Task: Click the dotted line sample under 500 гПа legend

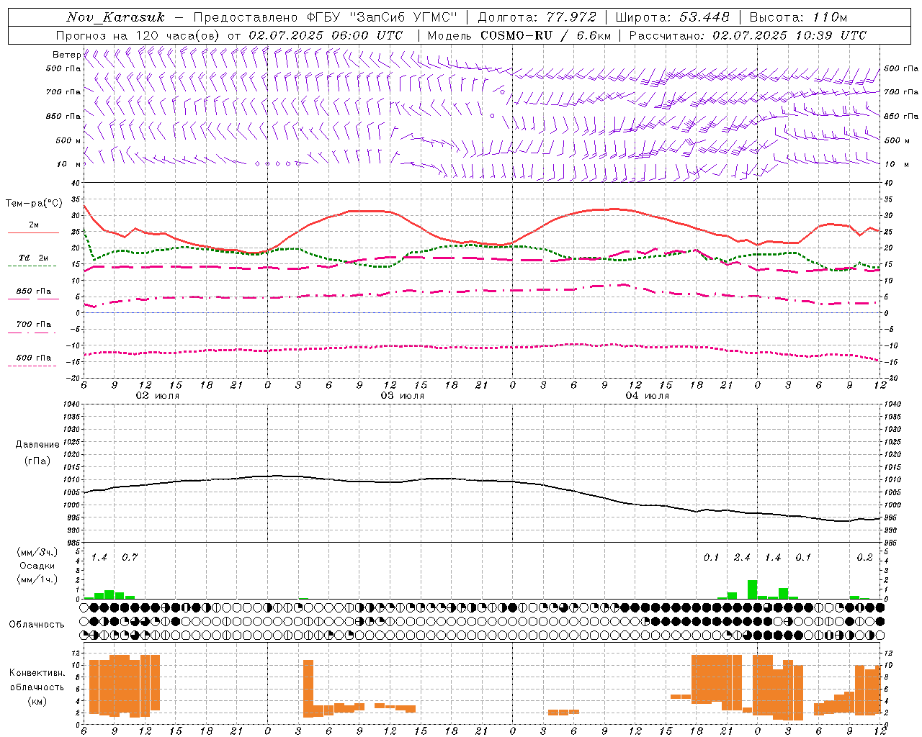Action: pyautogui.click(x=32, y=366)
